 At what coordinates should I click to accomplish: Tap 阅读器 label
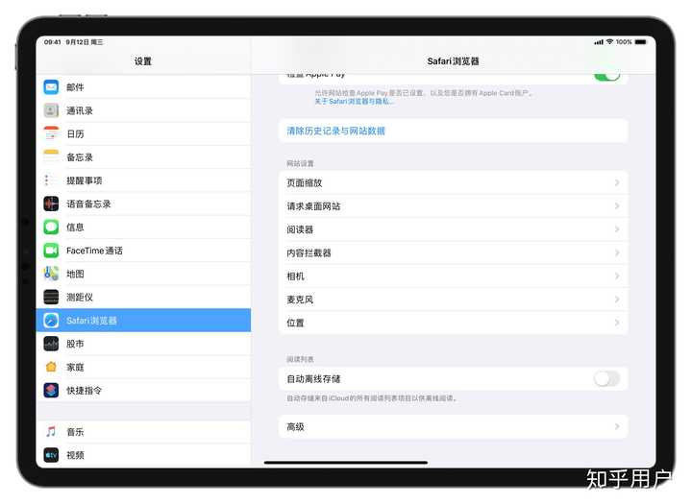point(300,229)
